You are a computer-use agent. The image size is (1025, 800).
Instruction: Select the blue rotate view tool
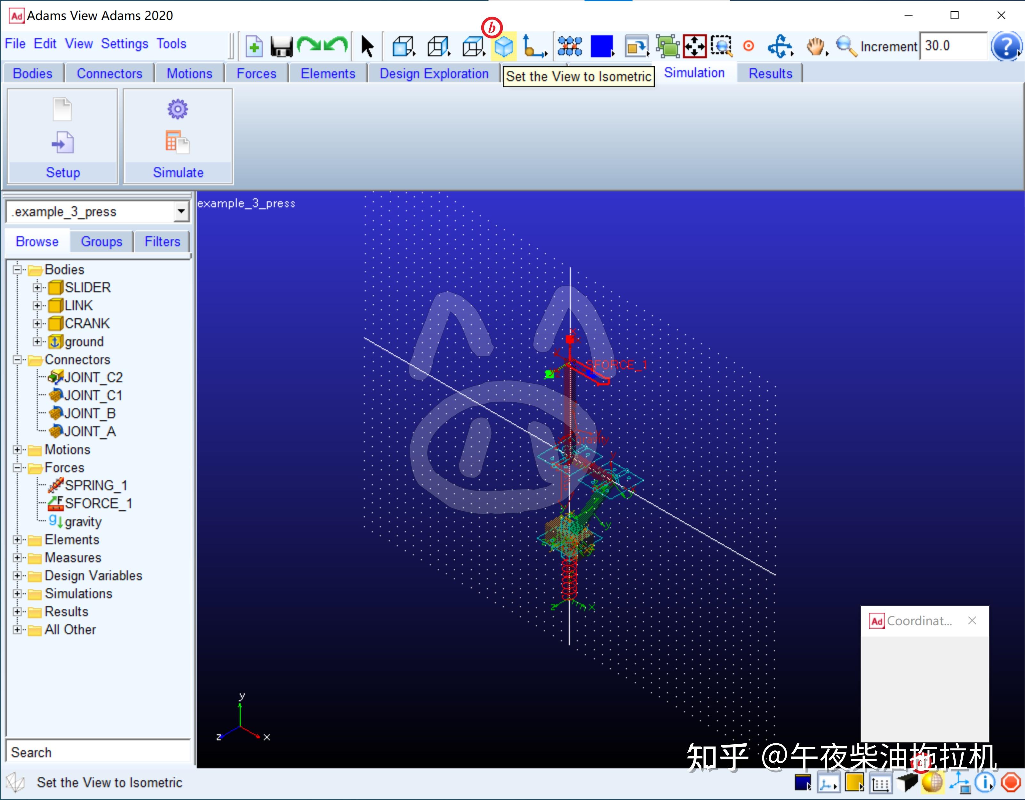[x=780, y=46]
